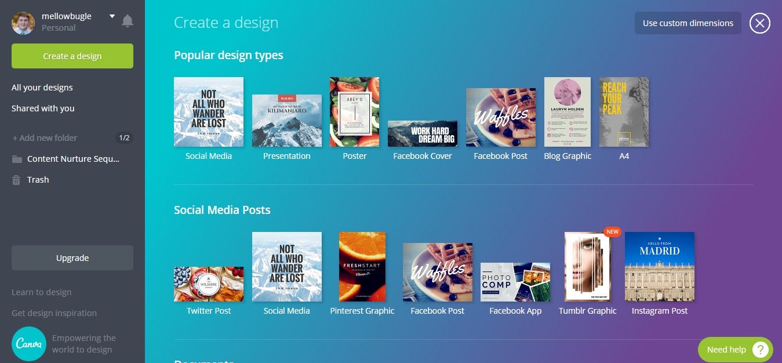Open Shared with you section
782x363 pixels.
tap(43, 108)
